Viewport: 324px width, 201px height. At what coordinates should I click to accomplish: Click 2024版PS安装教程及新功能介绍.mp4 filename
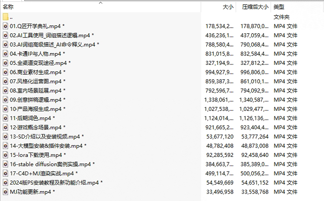(55, 183)
